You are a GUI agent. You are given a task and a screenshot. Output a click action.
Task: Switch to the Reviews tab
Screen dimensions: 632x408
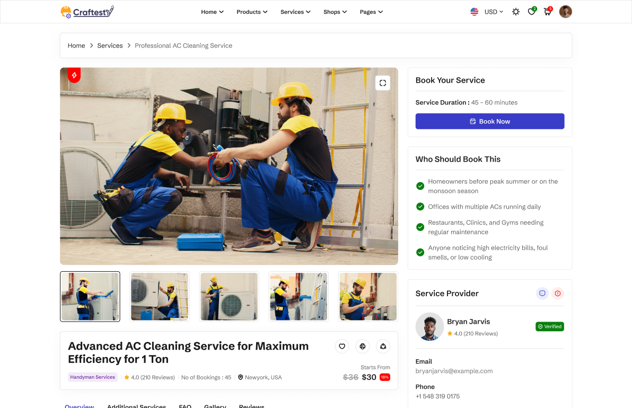pos(251,406)
